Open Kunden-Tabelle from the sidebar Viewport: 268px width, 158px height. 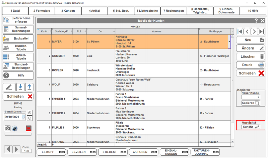point(18,48)
